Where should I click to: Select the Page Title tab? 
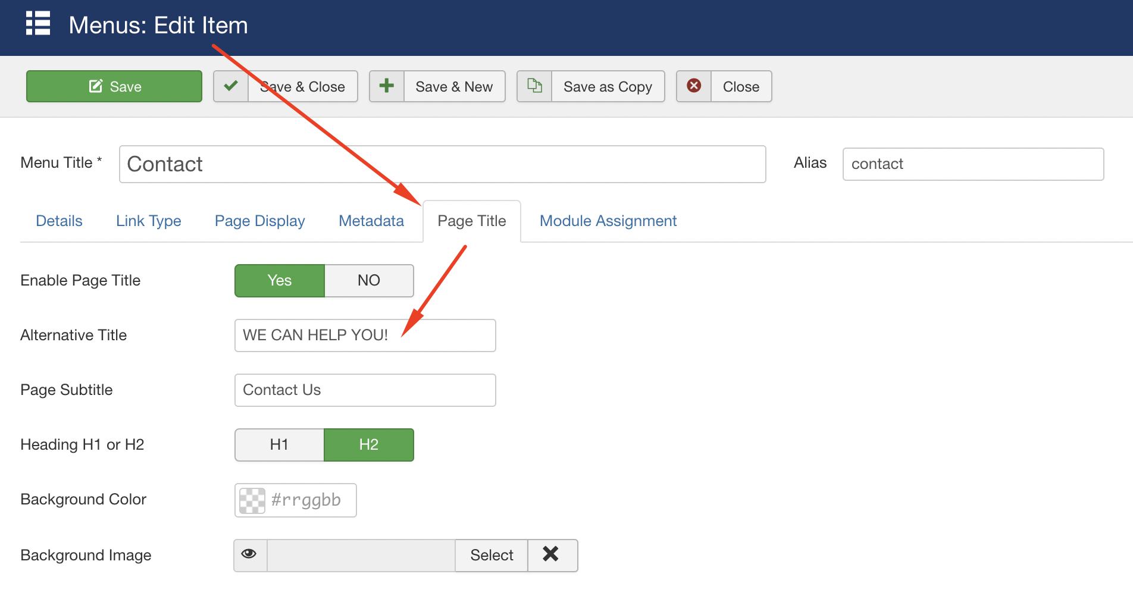coord(472,221)
